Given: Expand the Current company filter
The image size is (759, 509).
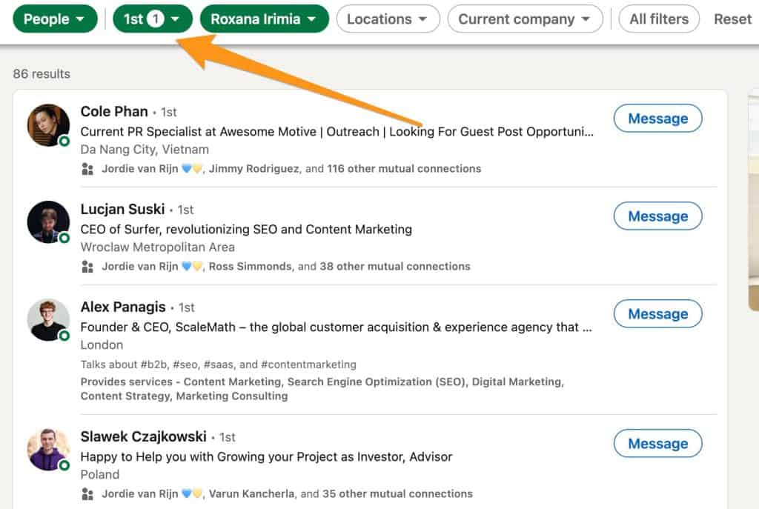Looking at the screenshot, I should [x=525, y=19].
